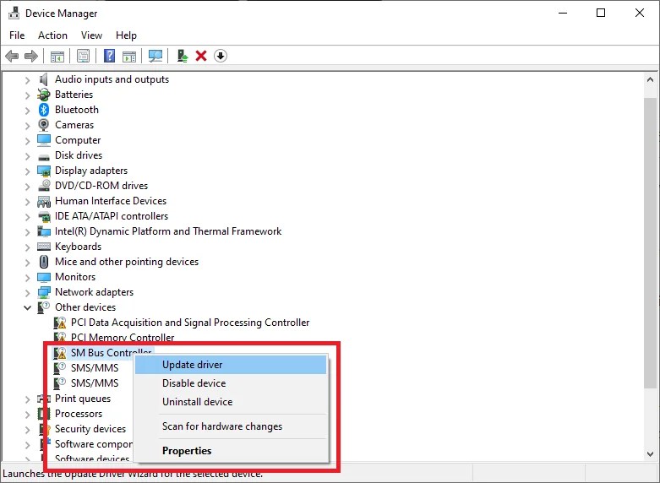Expand the Display adapters chevron

(27, 171)
